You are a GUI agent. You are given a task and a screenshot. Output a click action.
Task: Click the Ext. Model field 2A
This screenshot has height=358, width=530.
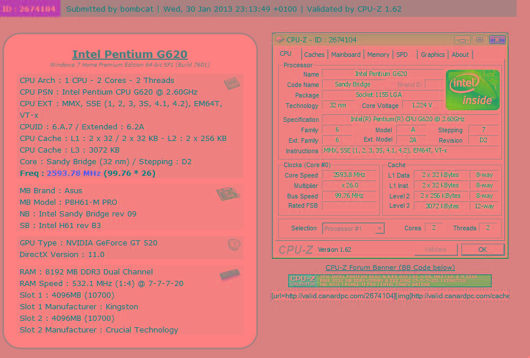click(413, 140)
